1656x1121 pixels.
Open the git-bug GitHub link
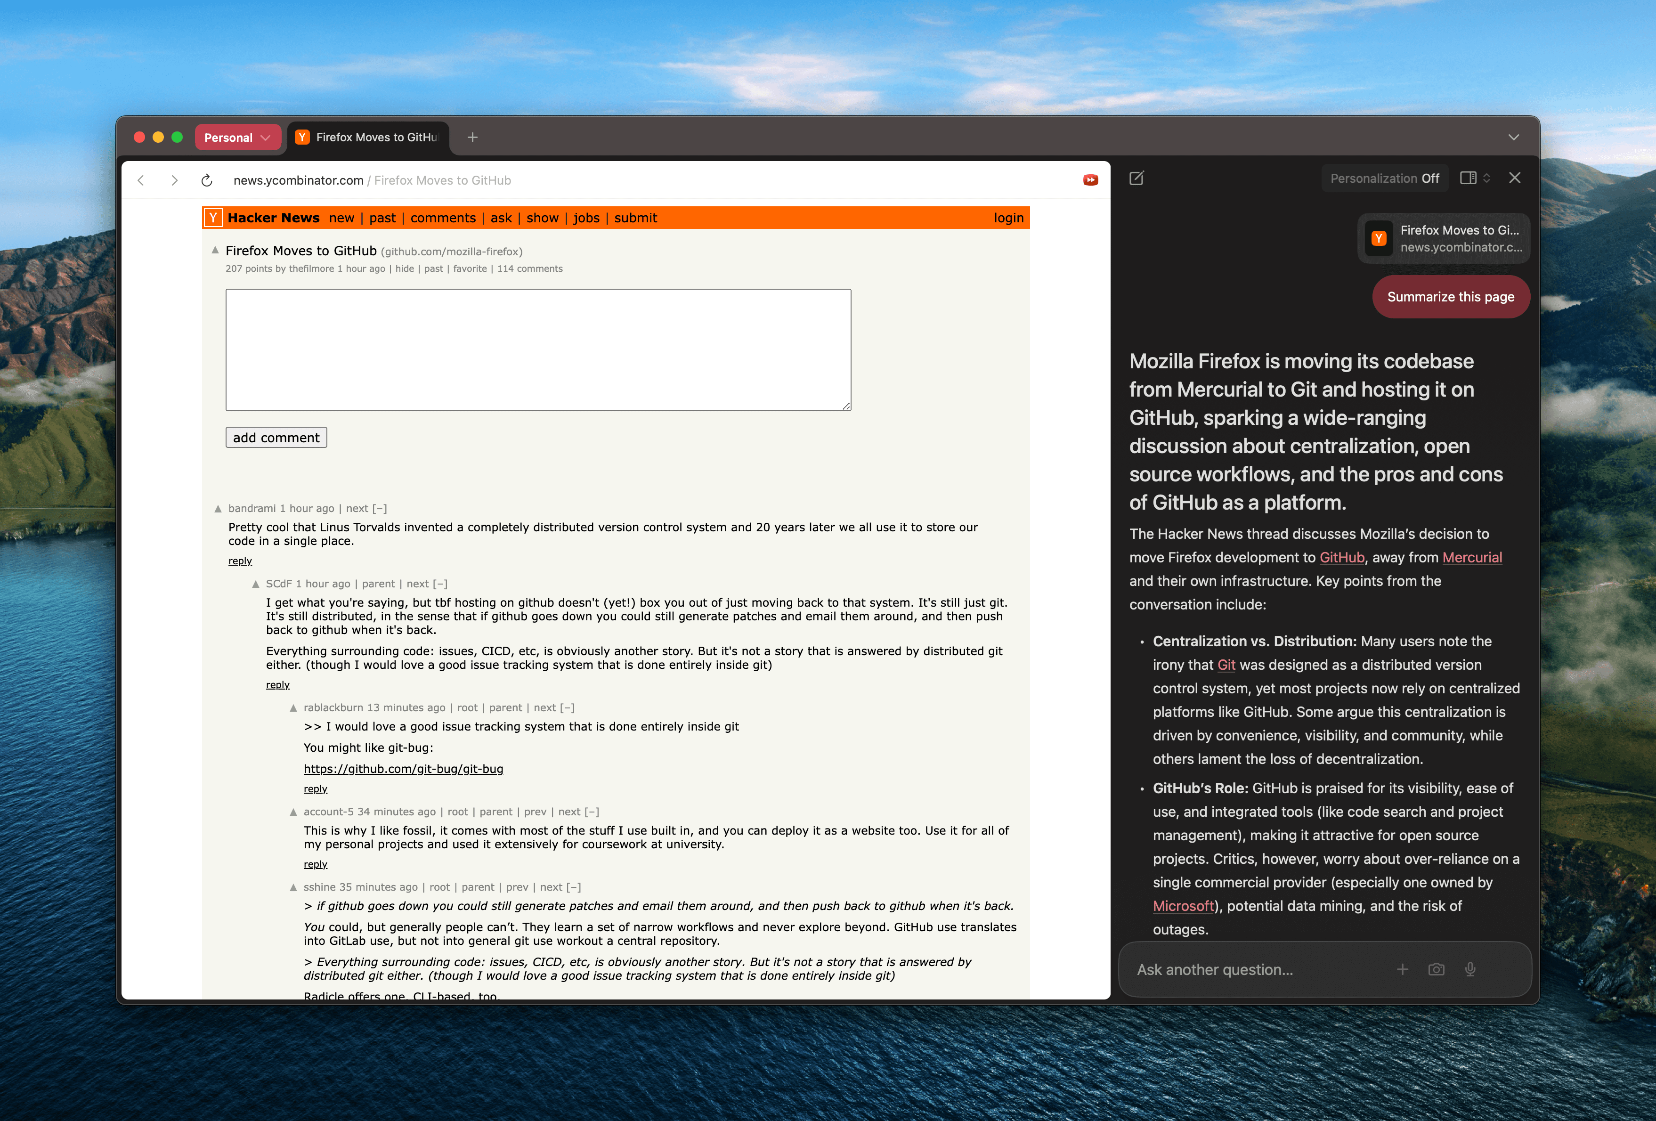403,768
